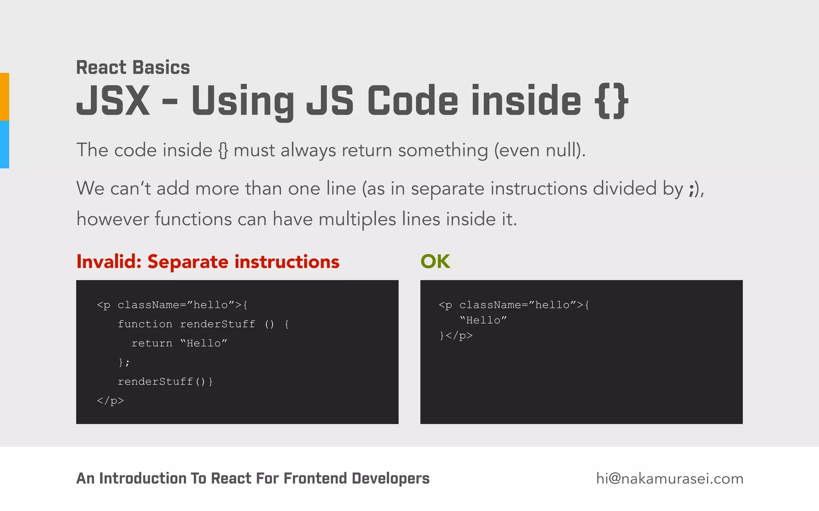
Task: Click the orange accent bar on left edge
Action: click(4, 97)
